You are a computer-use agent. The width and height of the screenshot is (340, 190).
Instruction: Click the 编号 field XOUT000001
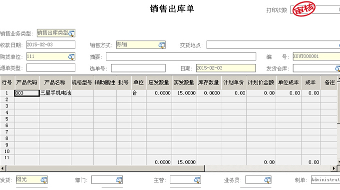pyautogui.click(x=317, y=56)
